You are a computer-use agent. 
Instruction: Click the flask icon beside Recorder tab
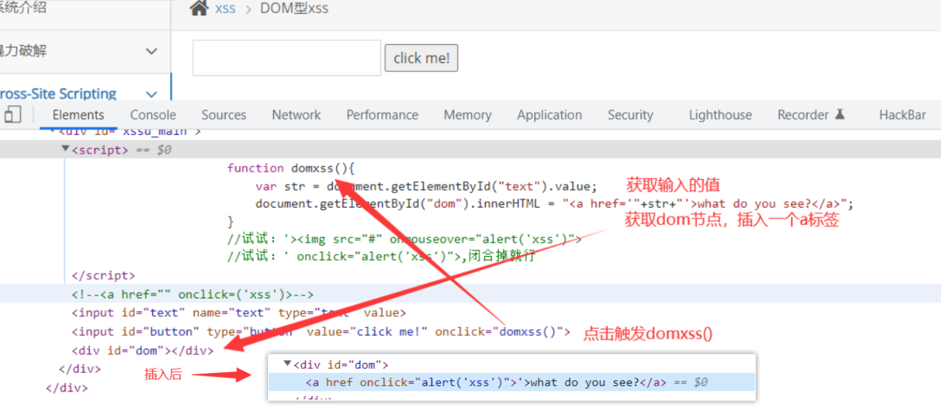tap(840, 114)
